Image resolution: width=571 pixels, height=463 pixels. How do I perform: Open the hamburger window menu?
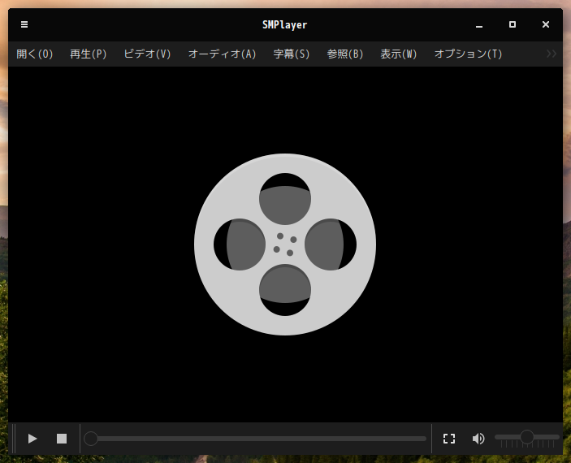24,24
